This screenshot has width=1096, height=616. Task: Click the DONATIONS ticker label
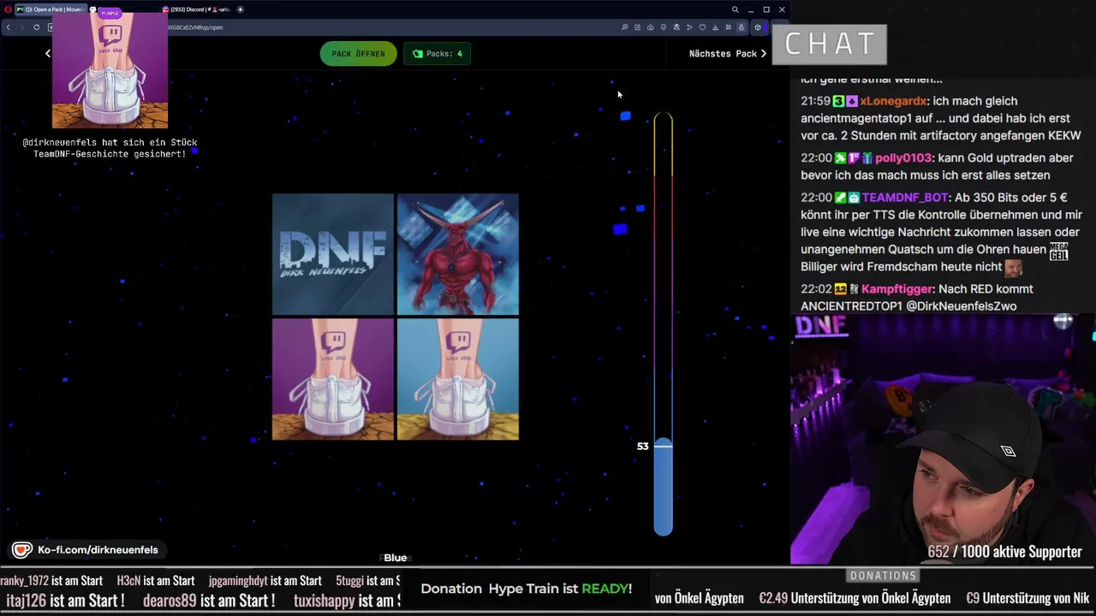tap(883, 576)
